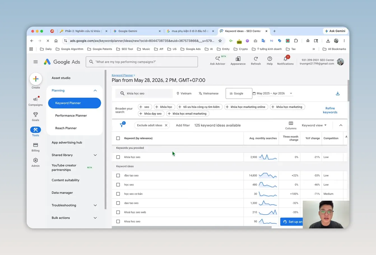Image resolution: width=376 pixels, height=255 pixels.
Task: Check the 'học seo' row checkbox
Action: (x=118, y=185)
